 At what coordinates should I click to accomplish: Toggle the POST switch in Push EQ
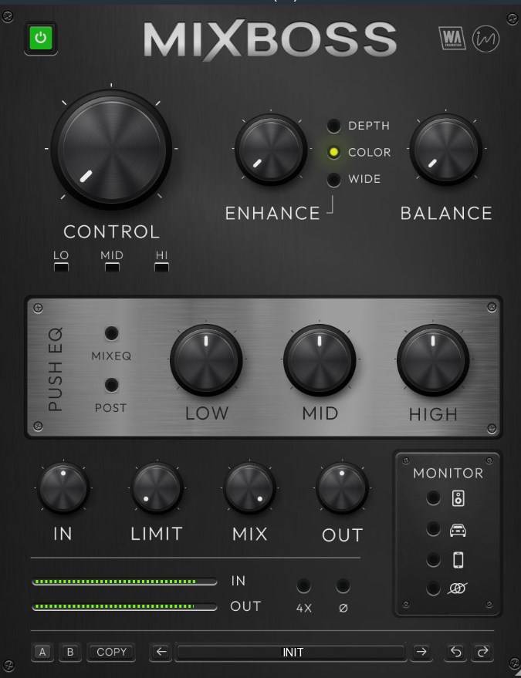coord(112,385)
